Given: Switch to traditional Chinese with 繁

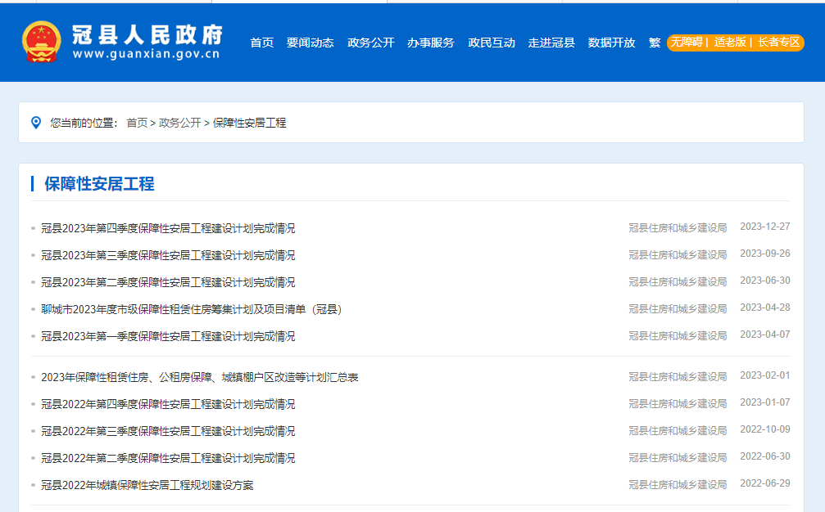Looking at the screenshot, I should (x=655, y=43).
